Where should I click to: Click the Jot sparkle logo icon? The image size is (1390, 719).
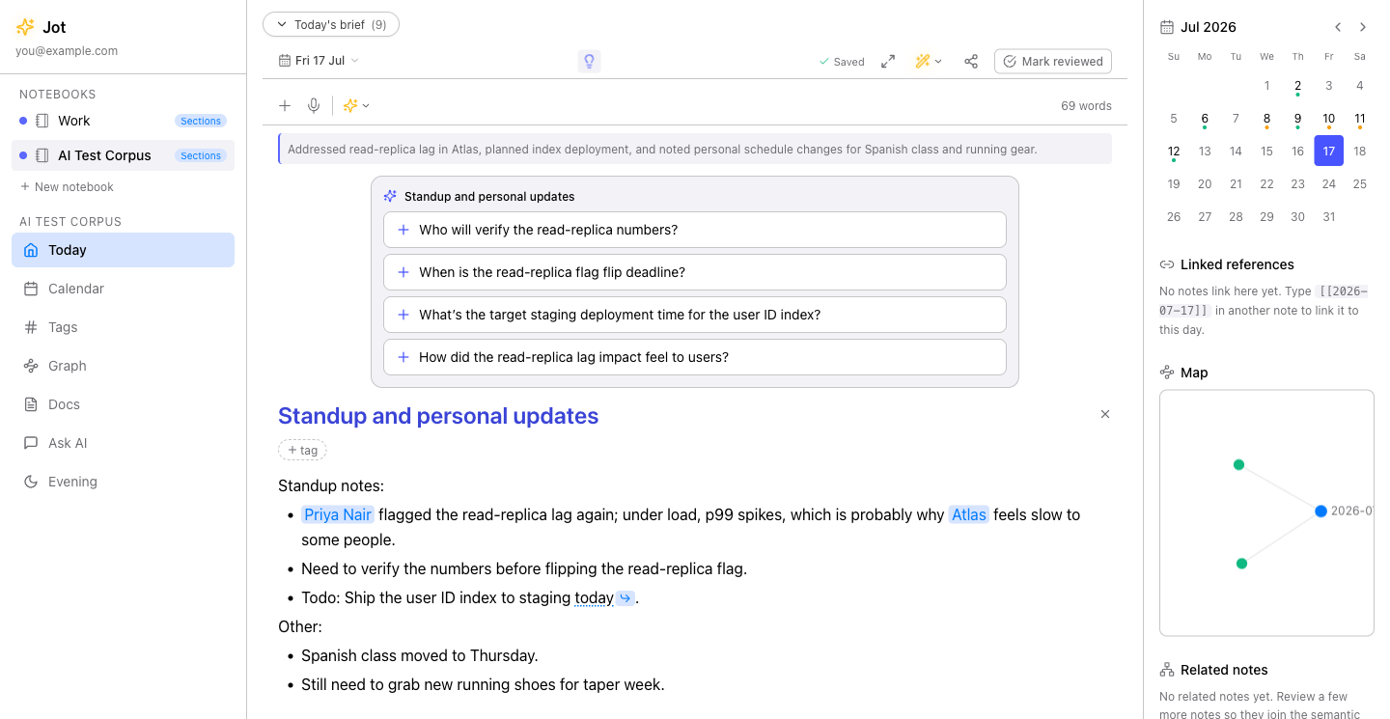[x=25, y=27]
